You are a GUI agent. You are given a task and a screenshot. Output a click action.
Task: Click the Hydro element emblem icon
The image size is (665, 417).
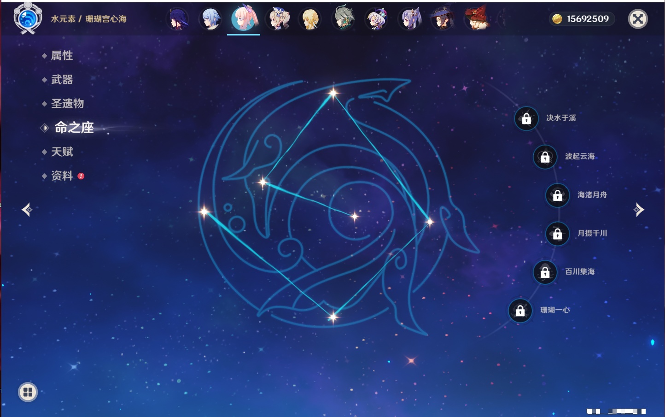point(28,18)
